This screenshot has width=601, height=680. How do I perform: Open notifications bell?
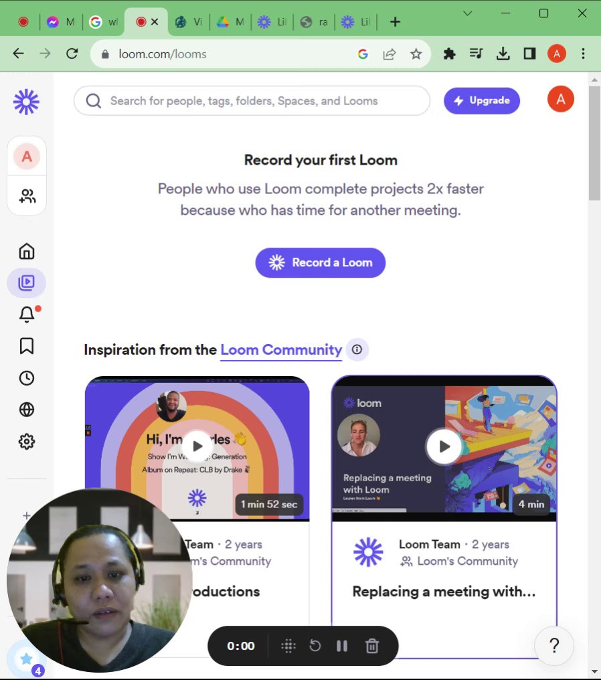[x=27, y=315]
